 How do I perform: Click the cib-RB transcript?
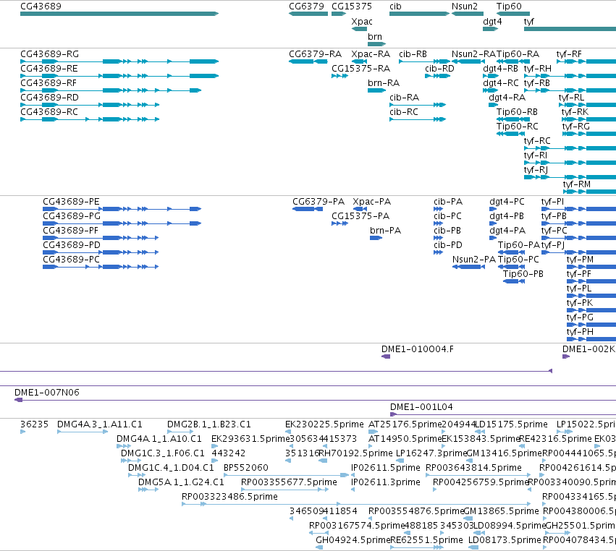click(x=425, y=61)
